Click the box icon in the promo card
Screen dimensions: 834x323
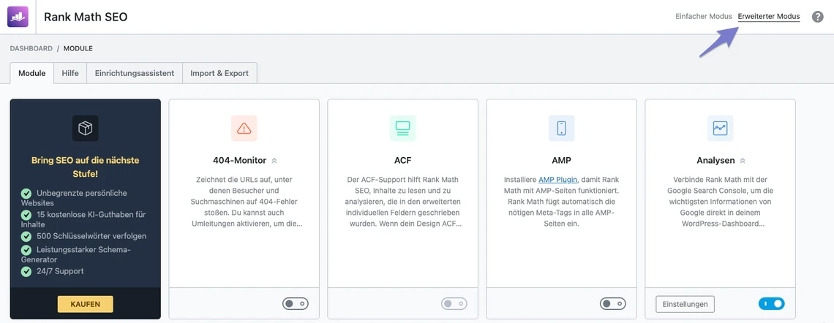click(x=86, y=129)
